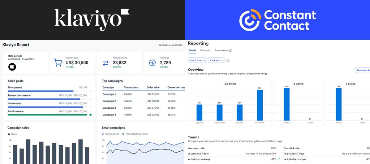
Task: Click the Klaviyo Report title
Action: [x=16, y=44]
